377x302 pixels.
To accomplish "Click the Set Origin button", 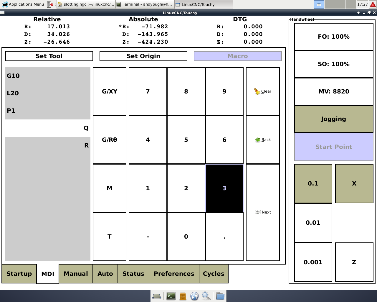I will 143,56.
